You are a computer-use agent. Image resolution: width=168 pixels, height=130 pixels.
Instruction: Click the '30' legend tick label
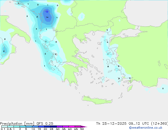tap(58, 129)
